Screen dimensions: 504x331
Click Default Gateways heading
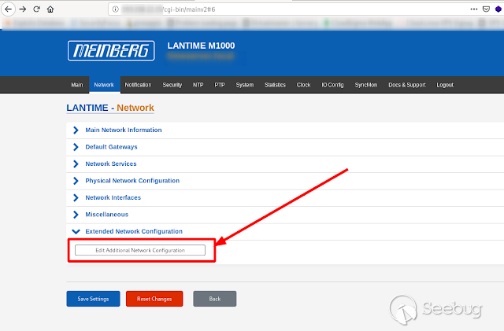111,147
